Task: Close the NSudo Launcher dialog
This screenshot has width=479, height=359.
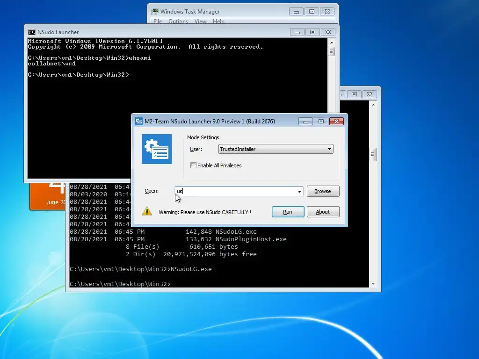Action: (336, 121)
